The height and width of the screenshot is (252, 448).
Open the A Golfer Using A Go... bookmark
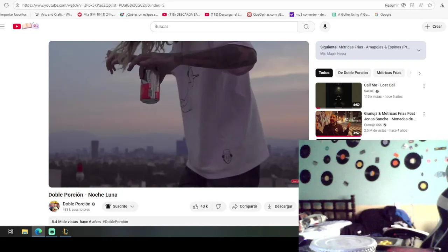tap(351, 15)
